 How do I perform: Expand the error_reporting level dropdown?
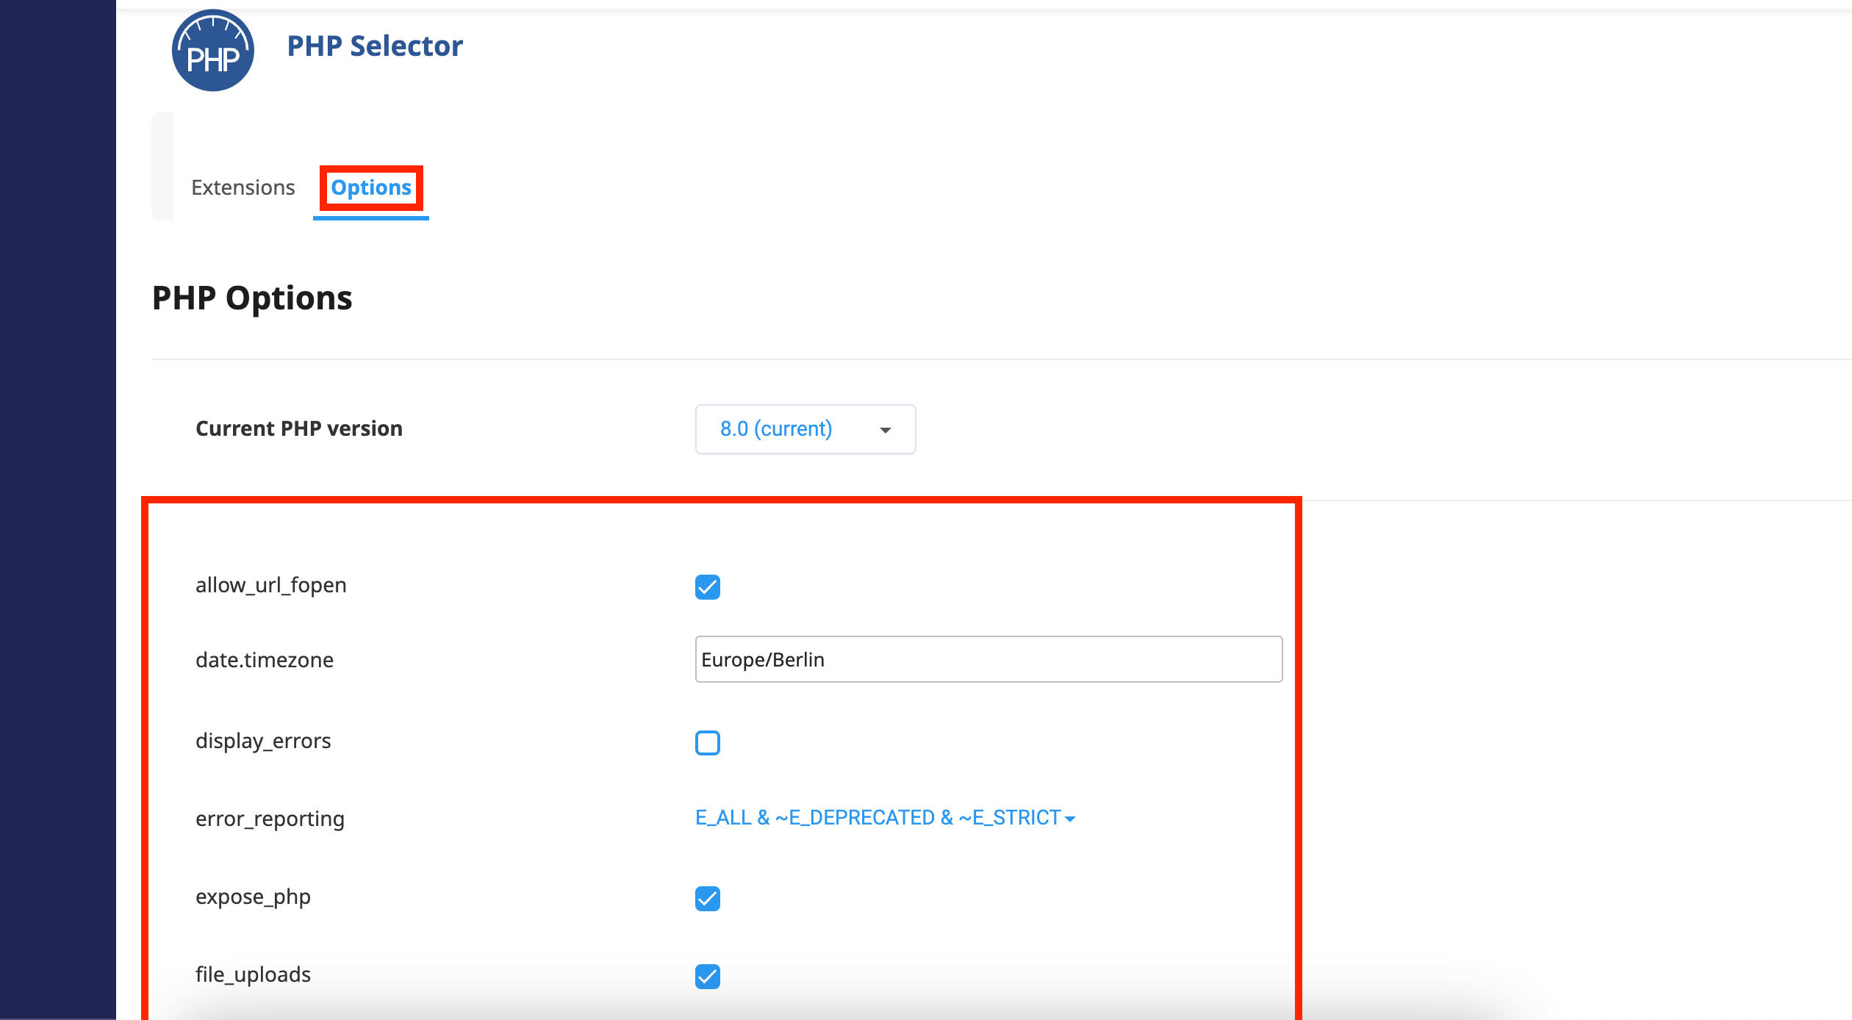(x=885, y=818)
